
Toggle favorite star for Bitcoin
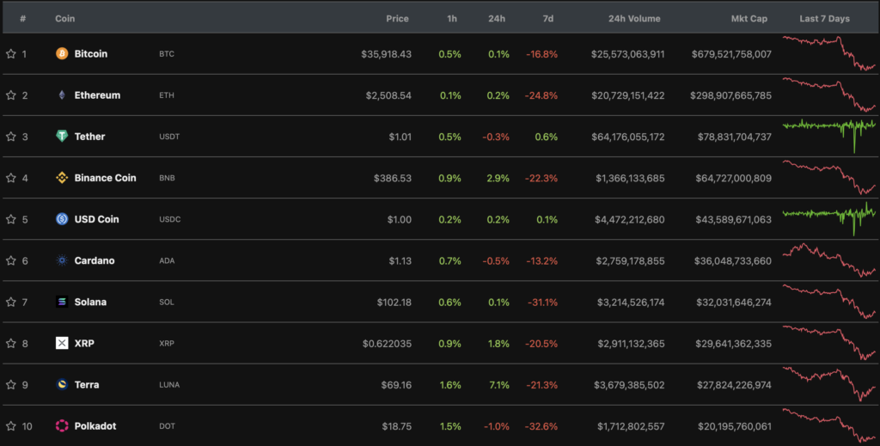pyautogui.click(x=11, y=54)
